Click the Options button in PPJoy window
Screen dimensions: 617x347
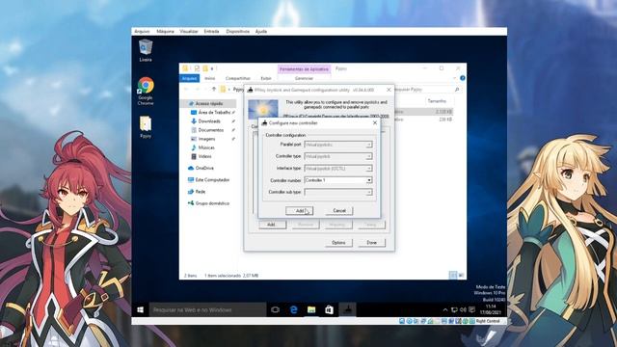coord(338,243)
